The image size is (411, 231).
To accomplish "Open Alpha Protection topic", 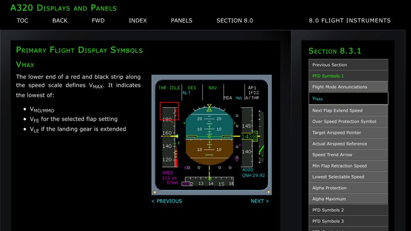I will coord(349,188).
